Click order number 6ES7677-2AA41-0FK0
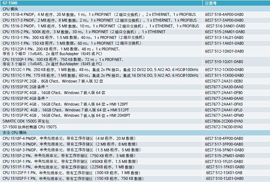The height and width of the screenshot is (182, 270). [x=224, y=104]
